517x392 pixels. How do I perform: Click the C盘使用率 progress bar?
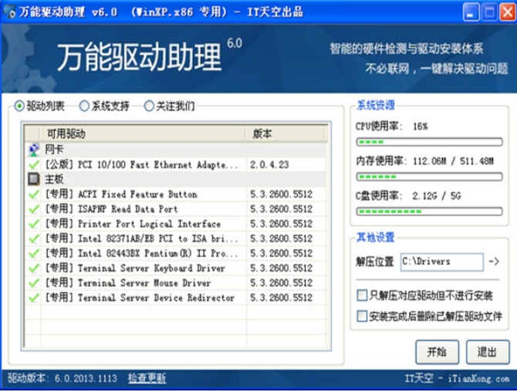(x=429, y=211)
